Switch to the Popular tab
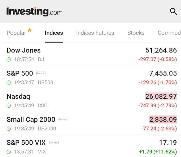 [17, 33]
